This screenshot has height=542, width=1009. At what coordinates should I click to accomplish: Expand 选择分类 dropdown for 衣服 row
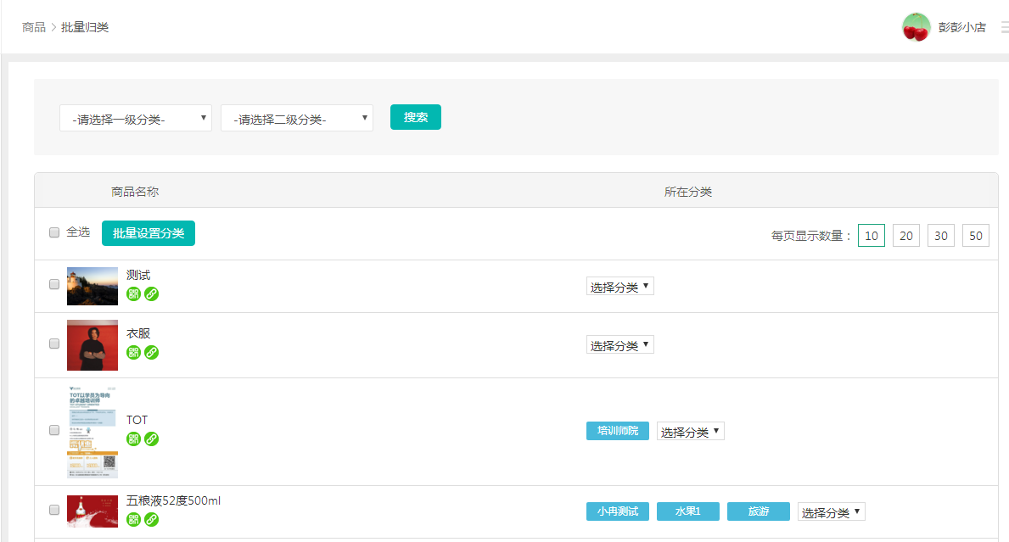(x=620, y=345)
